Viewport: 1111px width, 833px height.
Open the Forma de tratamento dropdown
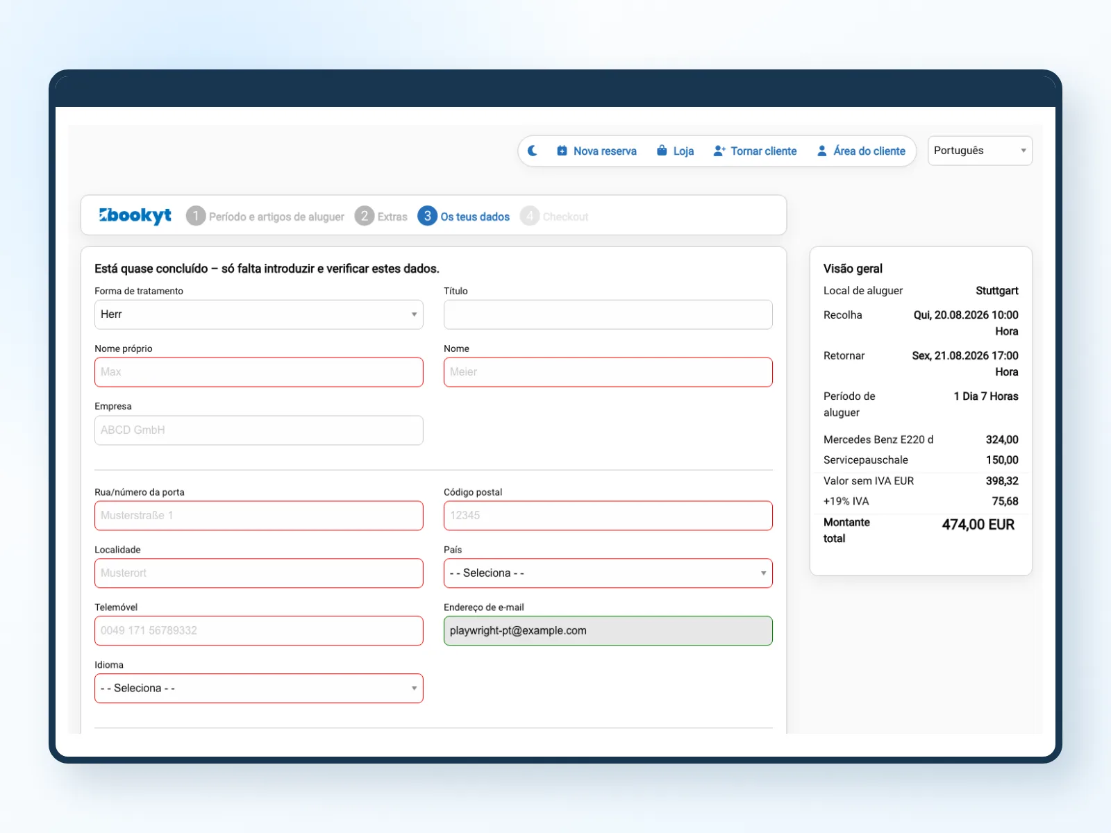point(259,314)
